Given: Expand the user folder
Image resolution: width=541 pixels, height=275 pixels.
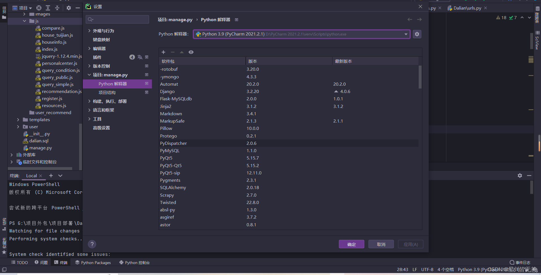Looking at the screenshot, I should pos(18,127).
